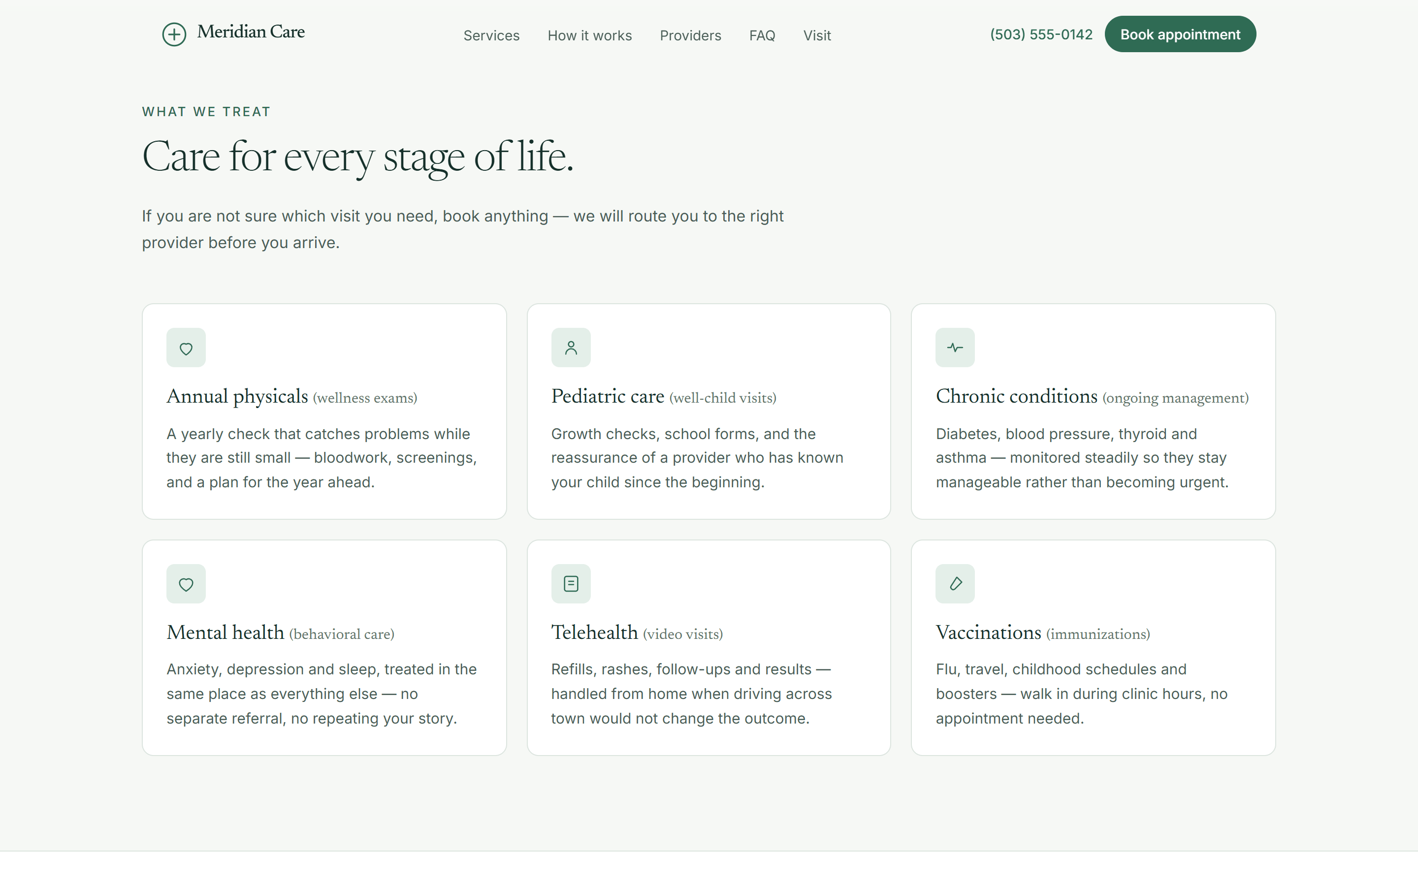Screen dimensions: 1418x886
Task: Go to How it works section
Action: [x=589, y=36]
